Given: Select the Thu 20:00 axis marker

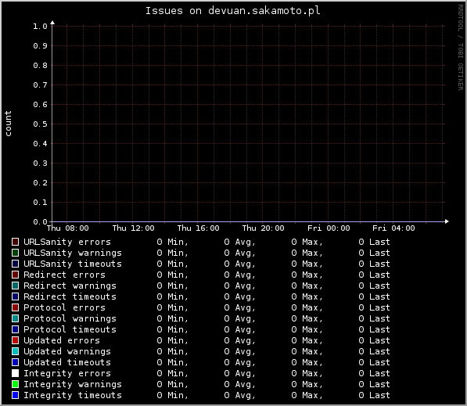Looking at the screenshot, I should (263, 228).
